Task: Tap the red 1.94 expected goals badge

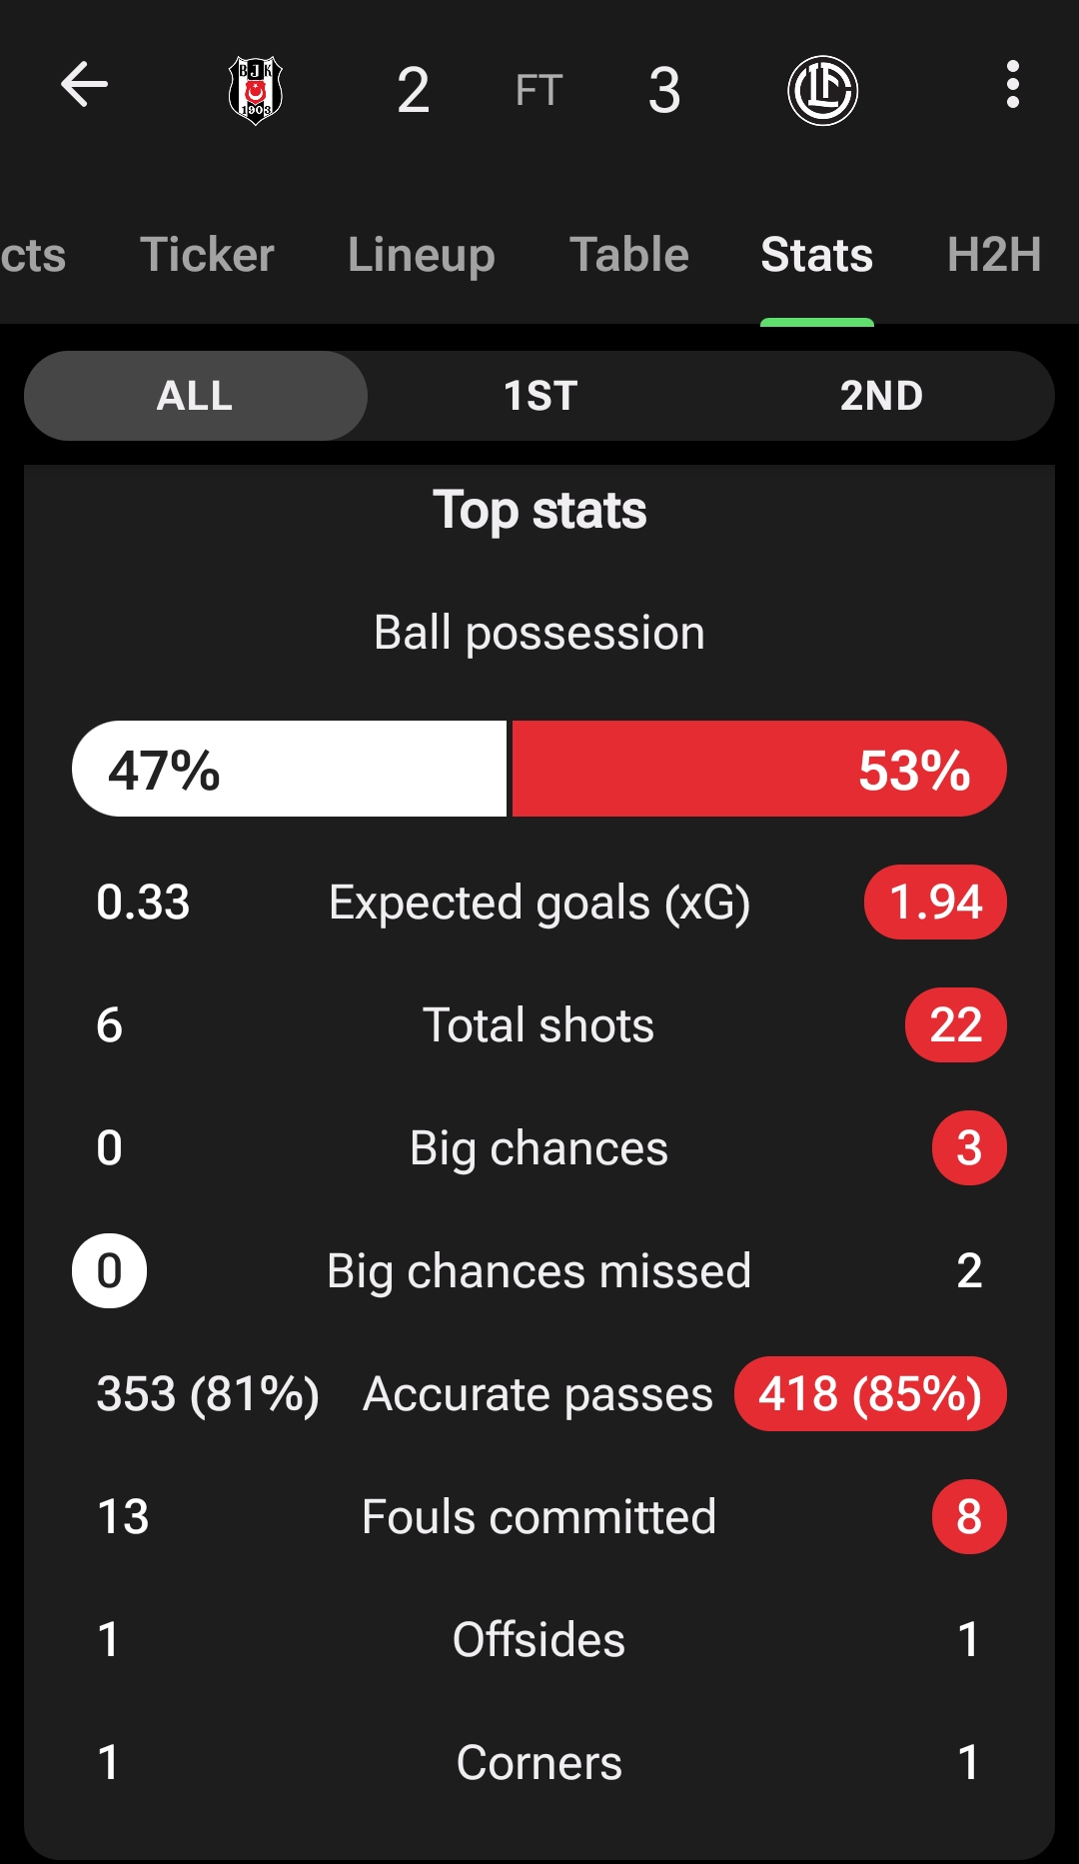Action: point(935,902)
